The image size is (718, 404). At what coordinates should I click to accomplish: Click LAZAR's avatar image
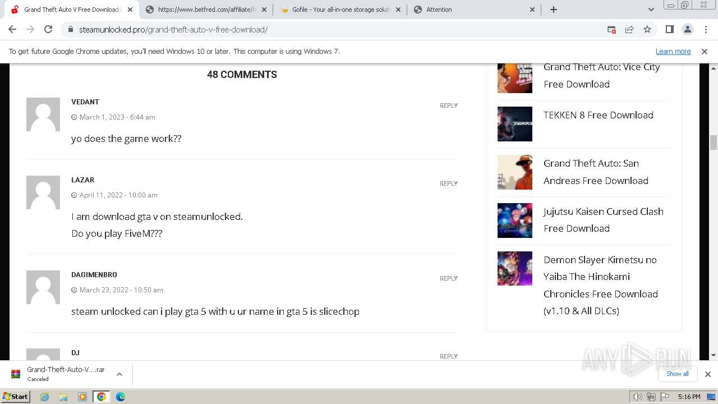click(43, 192)
